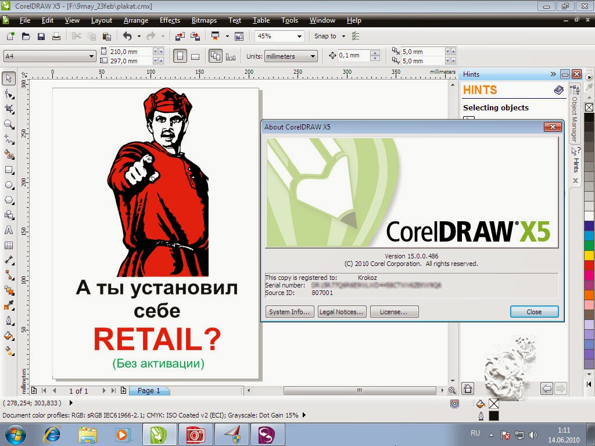The width and height of the screenshot is (595, 446).
Task: Click the Save disk icon
Action: [41, 37]
